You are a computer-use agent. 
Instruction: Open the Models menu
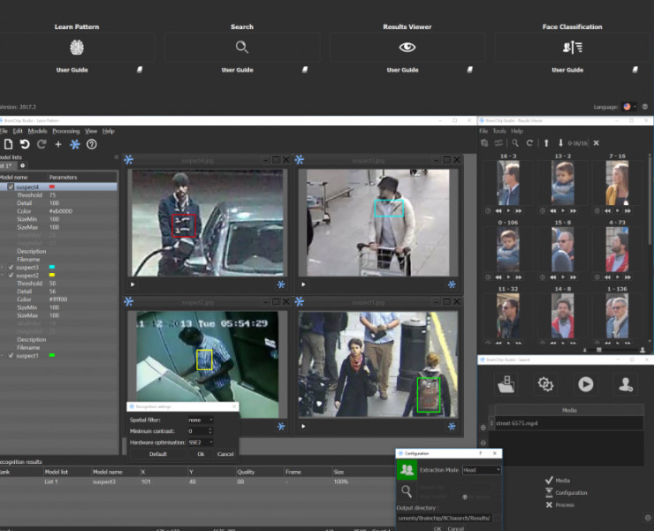click(37, 131)
